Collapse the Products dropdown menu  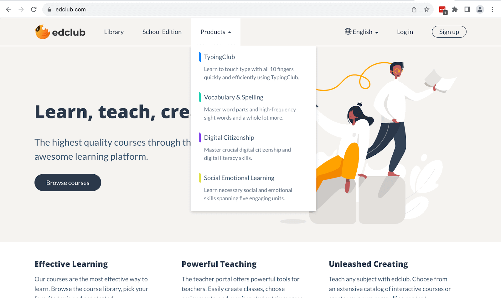(216, 32)
